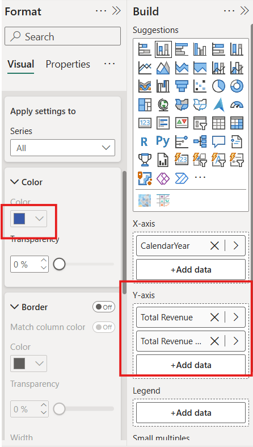Click +Add data under X-axis
Image resolution: width=253 pixels, height=447 pixels.
(191, 269)
